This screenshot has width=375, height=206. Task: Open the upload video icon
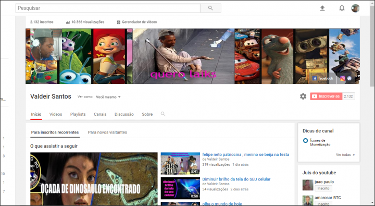tap(322, 8)
